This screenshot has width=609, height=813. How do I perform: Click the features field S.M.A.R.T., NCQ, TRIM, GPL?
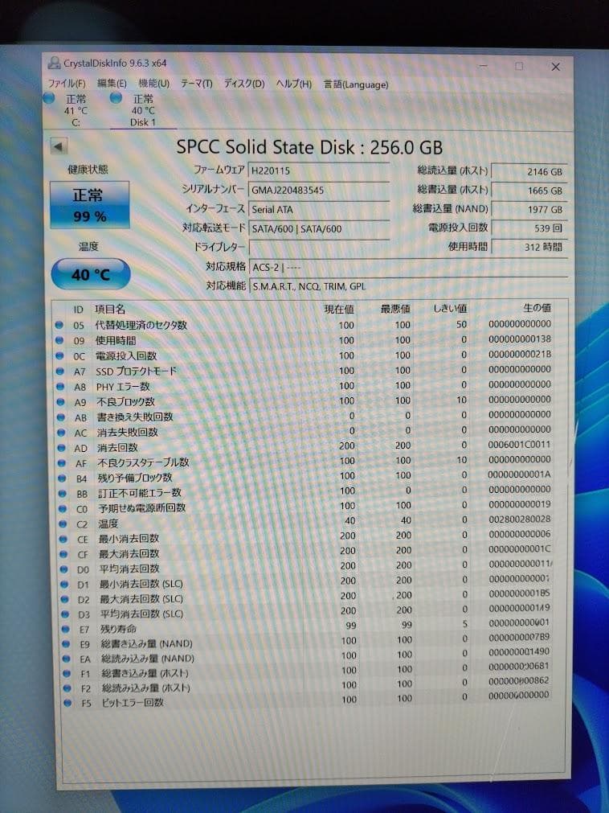pyautogui.click(x=408, y=286)
